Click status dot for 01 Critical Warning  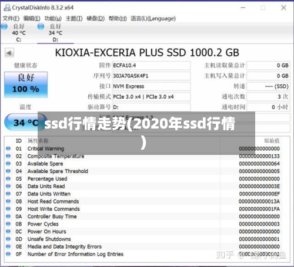(x=8, y=148)
